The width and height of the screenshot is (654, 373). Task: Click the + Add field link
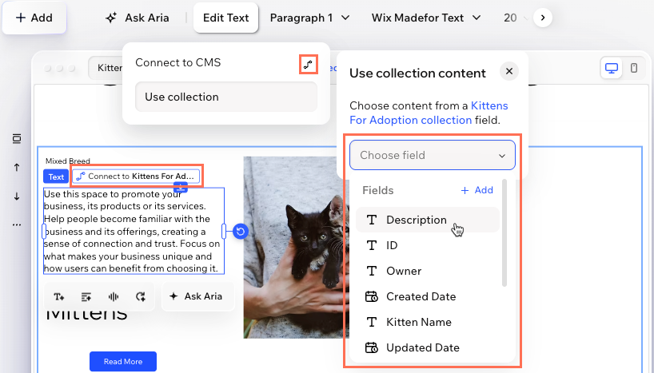pos(477,190)
